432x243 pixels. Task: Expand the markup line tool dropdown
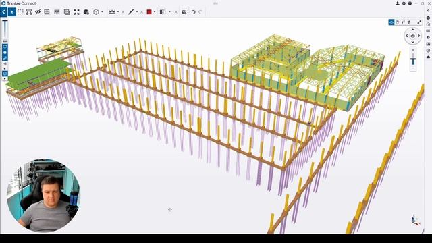137,12
